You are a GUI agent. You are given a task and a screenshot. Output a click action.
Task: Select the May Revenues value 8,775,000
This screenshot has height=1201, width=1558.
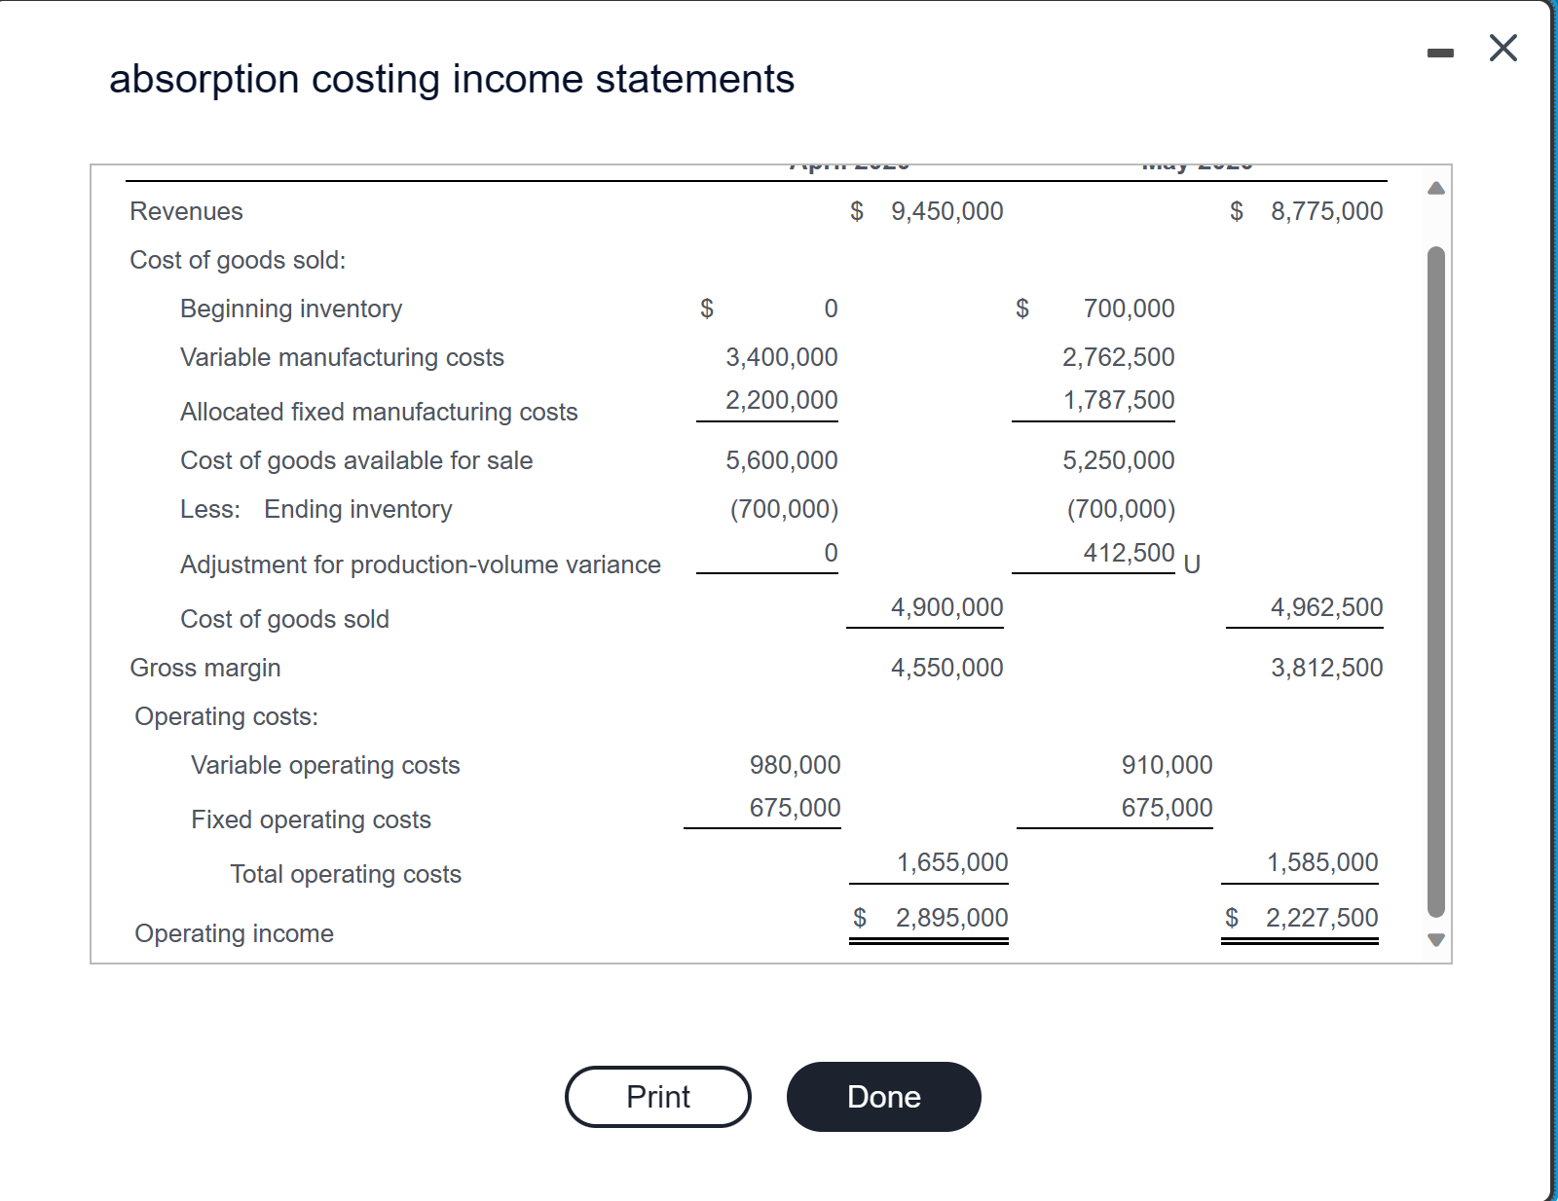point(1327,210)
